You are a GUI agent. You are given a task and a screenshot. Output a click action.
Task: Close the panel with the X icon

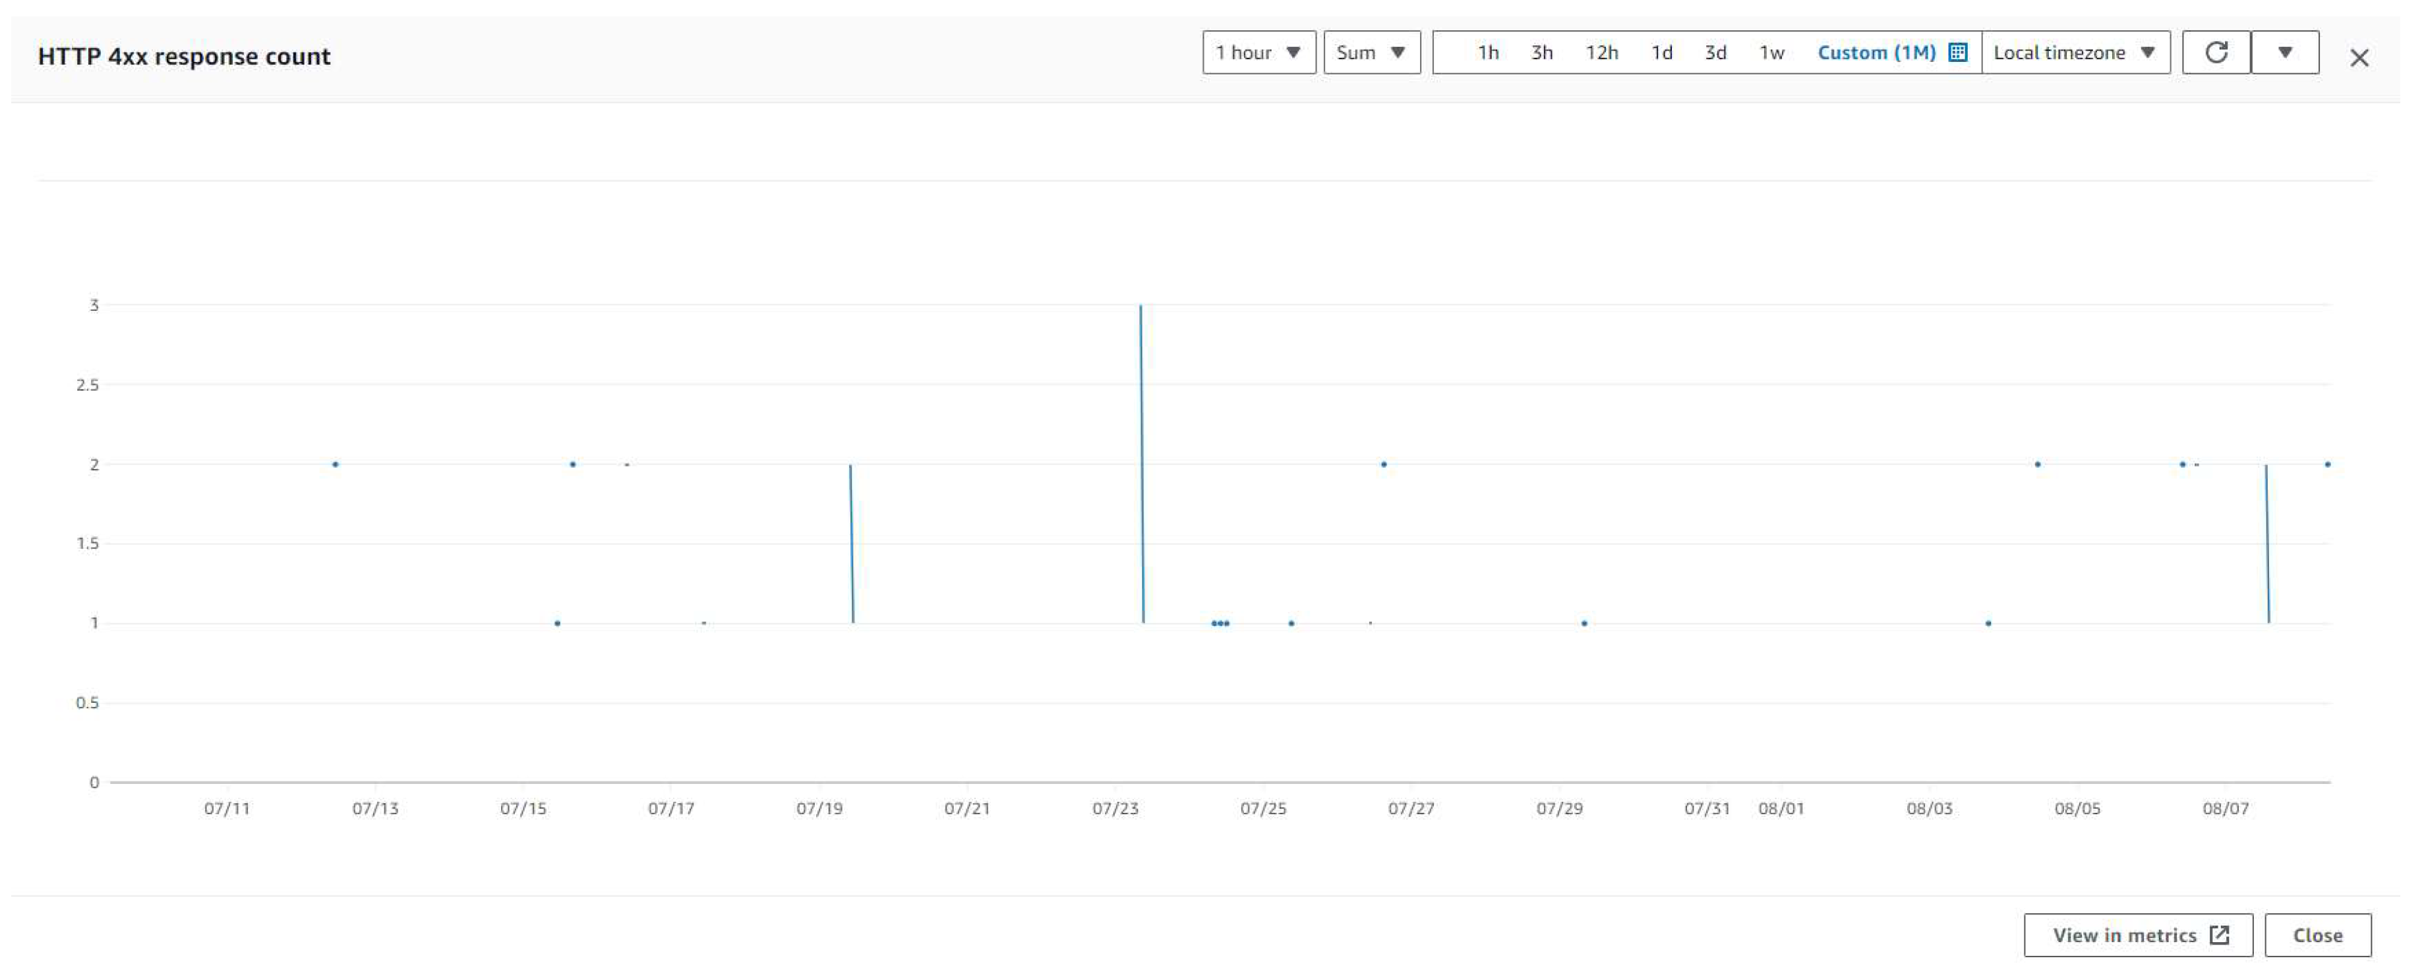(x=2358, y=59)
